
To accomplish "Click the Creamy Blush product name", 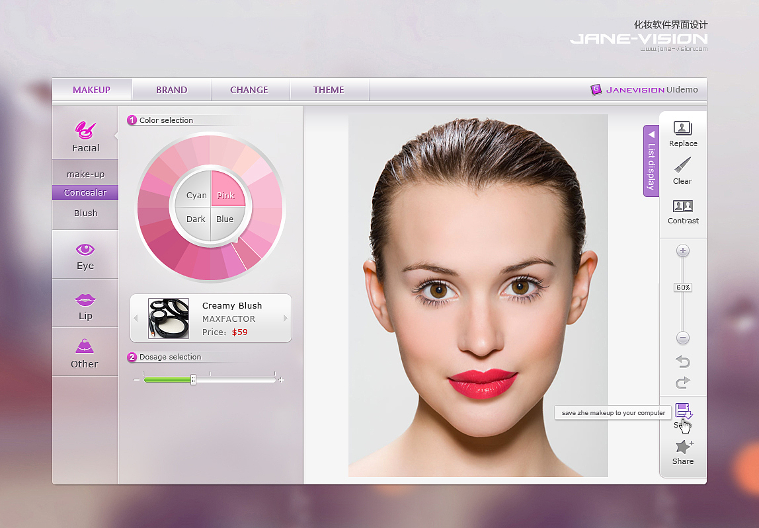I will (x=232, y=305).
